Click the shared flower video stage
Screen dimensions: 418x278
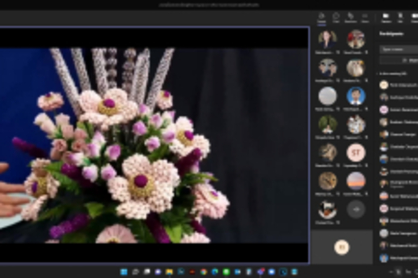(x=154, y=145)
